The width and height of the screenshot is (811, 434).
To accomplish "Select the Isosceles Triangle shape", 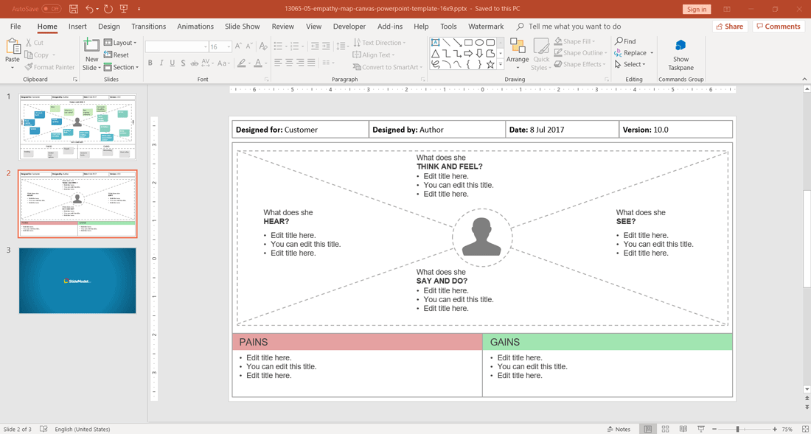I will coord(436,53).
